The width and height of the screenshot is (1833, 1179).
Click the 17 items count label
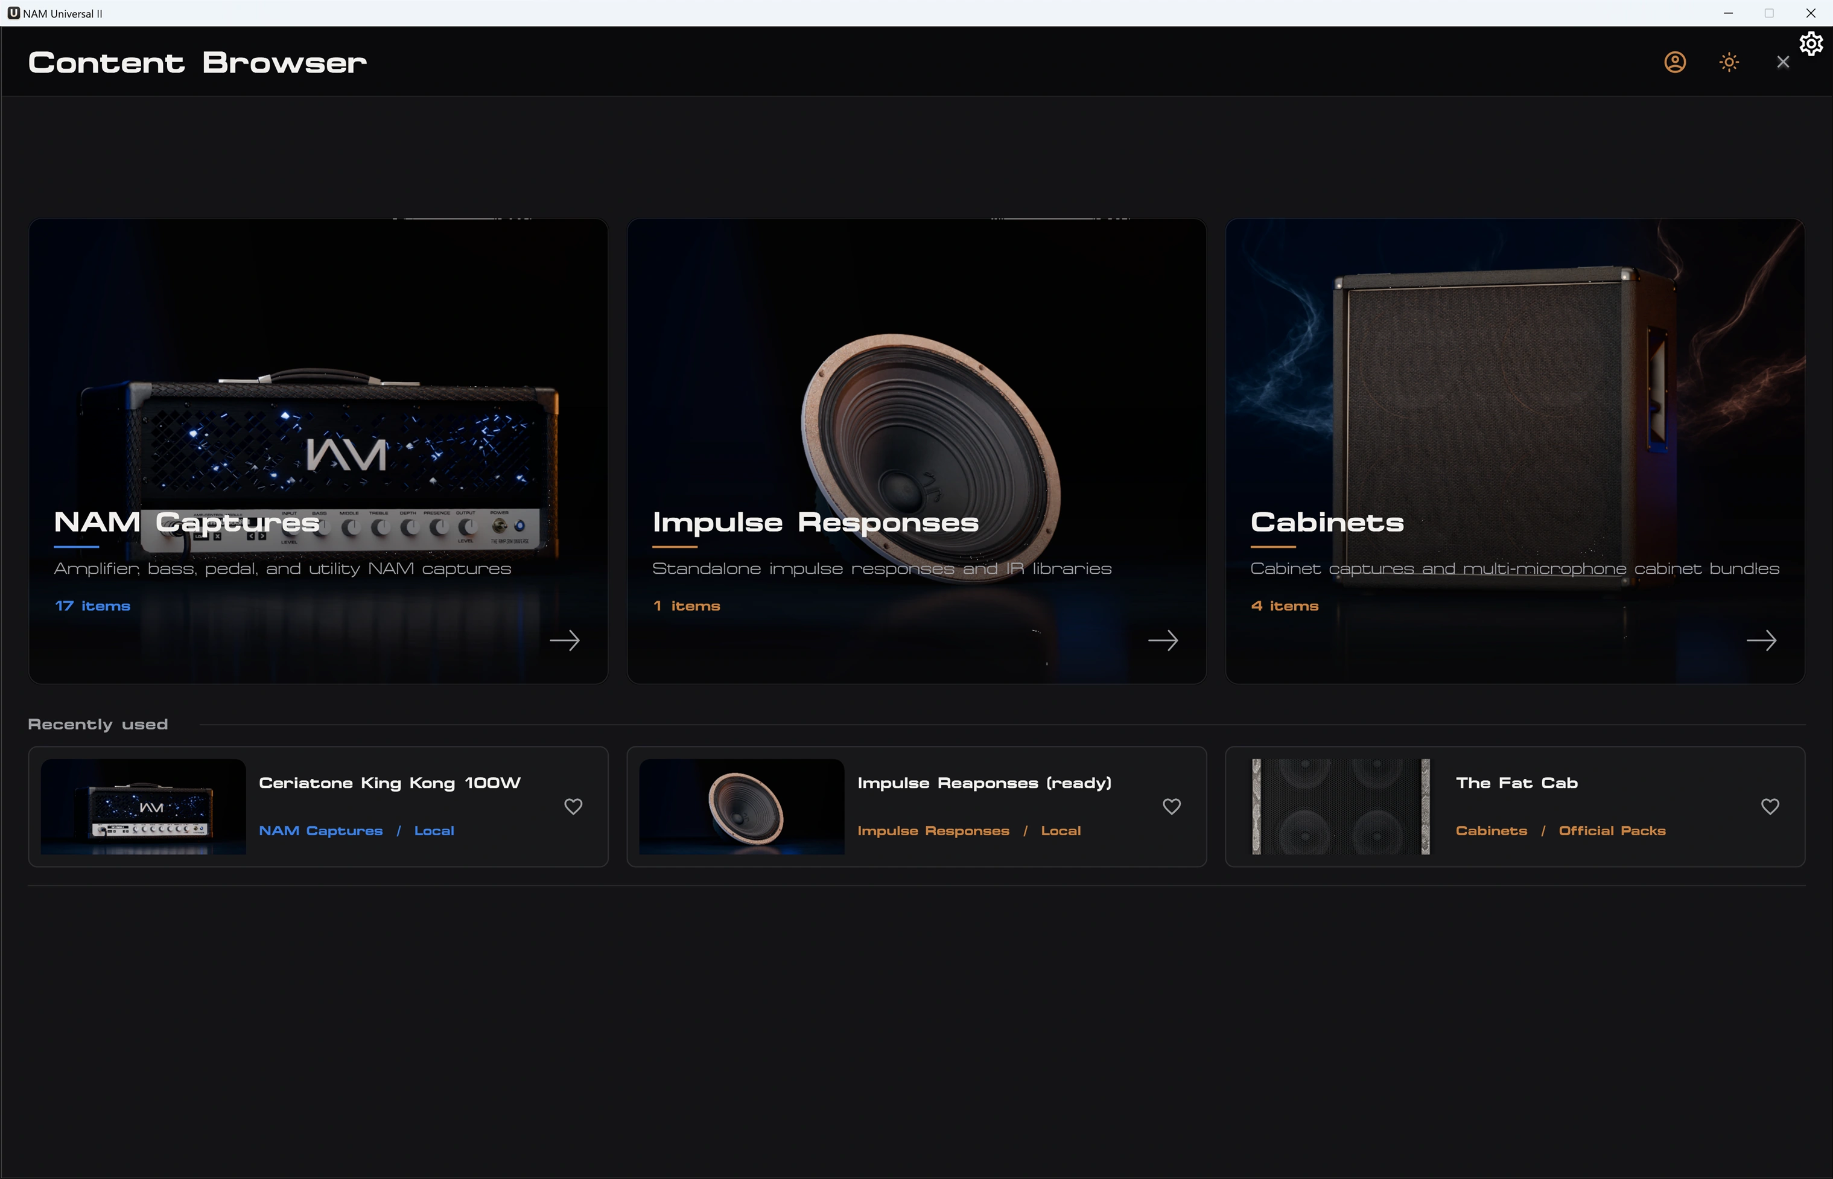[x=92, y=606]
